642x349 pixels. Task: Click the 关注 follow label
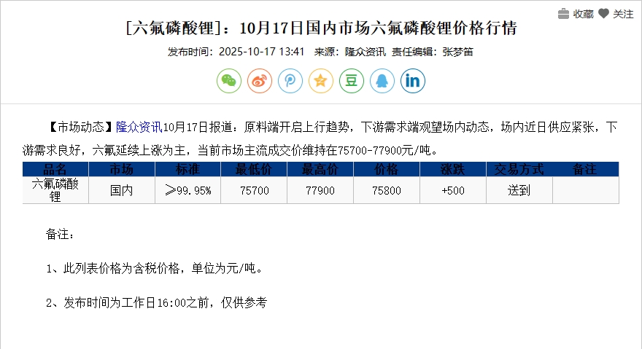click(623, 14)
